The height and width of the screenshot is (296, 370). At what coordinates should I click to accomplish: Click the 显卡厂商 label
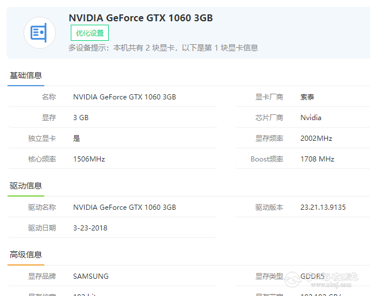click(x=269, y=97)
